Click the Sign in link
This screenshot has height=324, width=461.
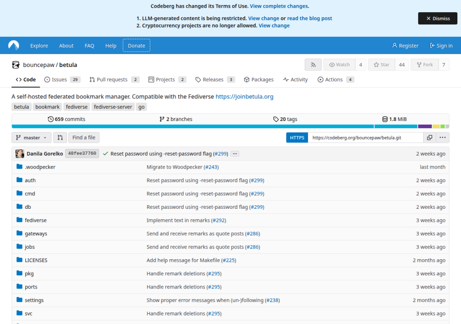click(x=441, y=45)
